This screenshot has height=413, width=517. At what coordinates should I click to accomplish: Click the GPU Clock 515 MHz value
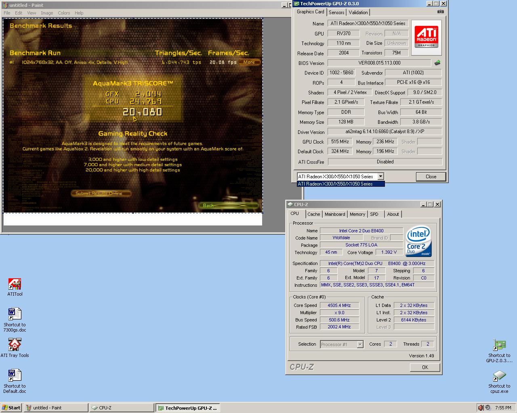[x=340, y=142]
